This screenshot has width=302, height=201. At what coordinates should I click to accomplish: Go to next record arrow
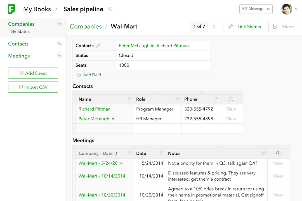pos(214,27)
